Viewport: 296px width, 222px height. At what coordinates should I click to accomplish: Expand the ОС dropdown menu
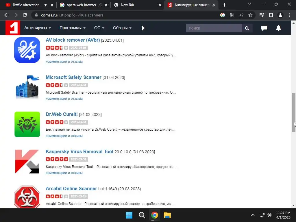coord(99,28)
